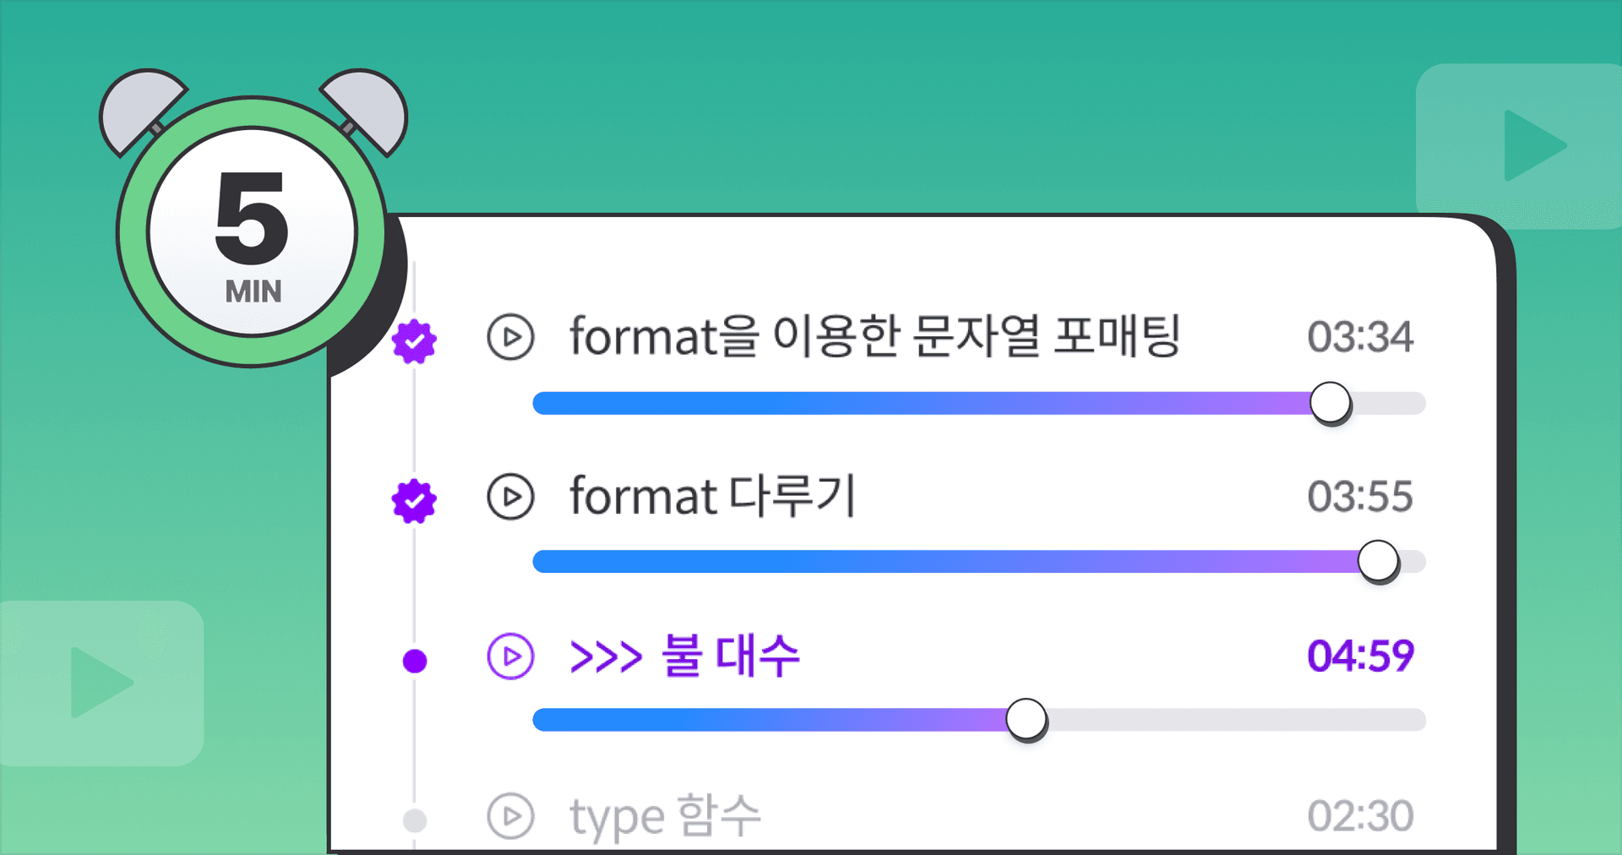The height and width of the screenshot is (855, 1622).
Task: Click unfilled progress track of "불 대수"
Action: point(1233,720)
